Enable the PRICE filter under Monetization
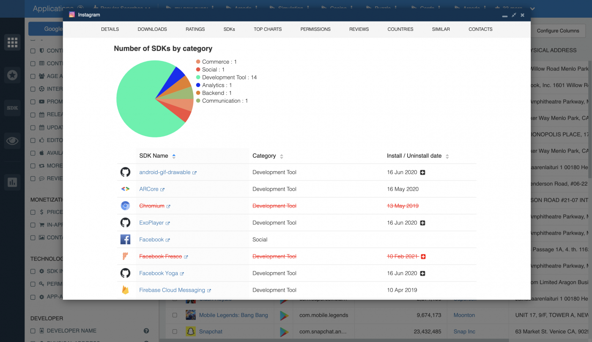The height and width of the screenshot is (342, 592). coord(33,212)
